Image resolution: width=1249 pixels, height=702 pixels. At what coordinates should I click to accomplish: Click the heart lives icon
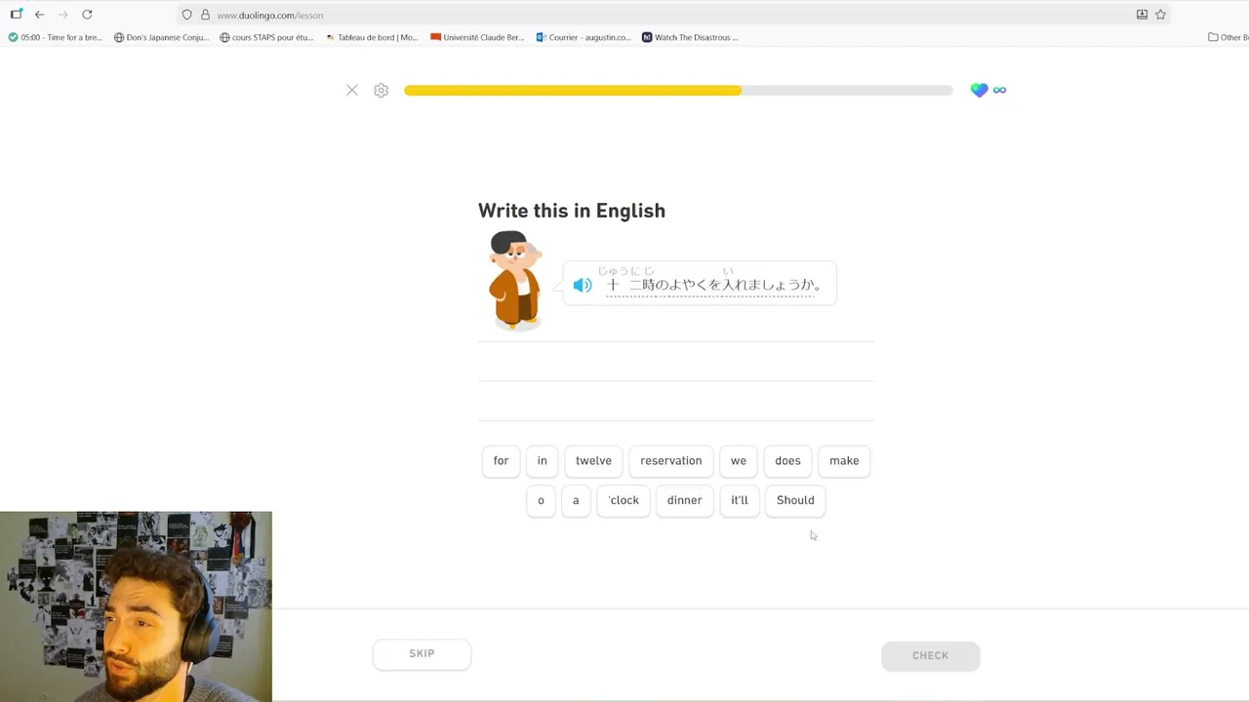pyautogui.click(x=980, y=90)
